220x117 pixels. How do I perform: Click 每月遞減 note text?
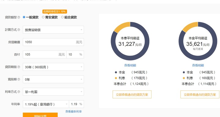(198, 49)
